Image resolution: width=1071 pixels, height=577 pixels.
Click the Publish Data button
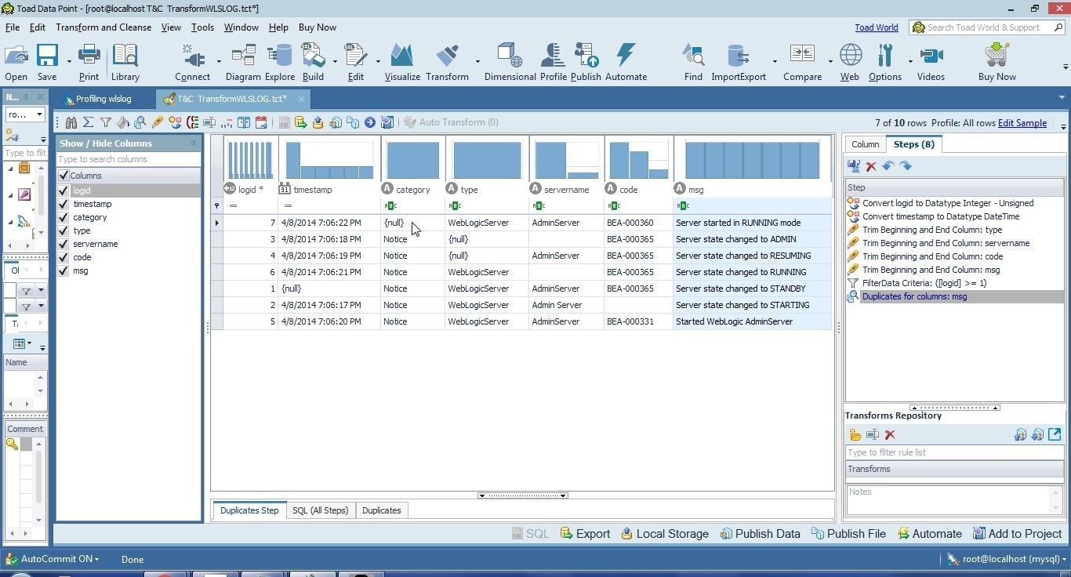[x=760, y=534]
